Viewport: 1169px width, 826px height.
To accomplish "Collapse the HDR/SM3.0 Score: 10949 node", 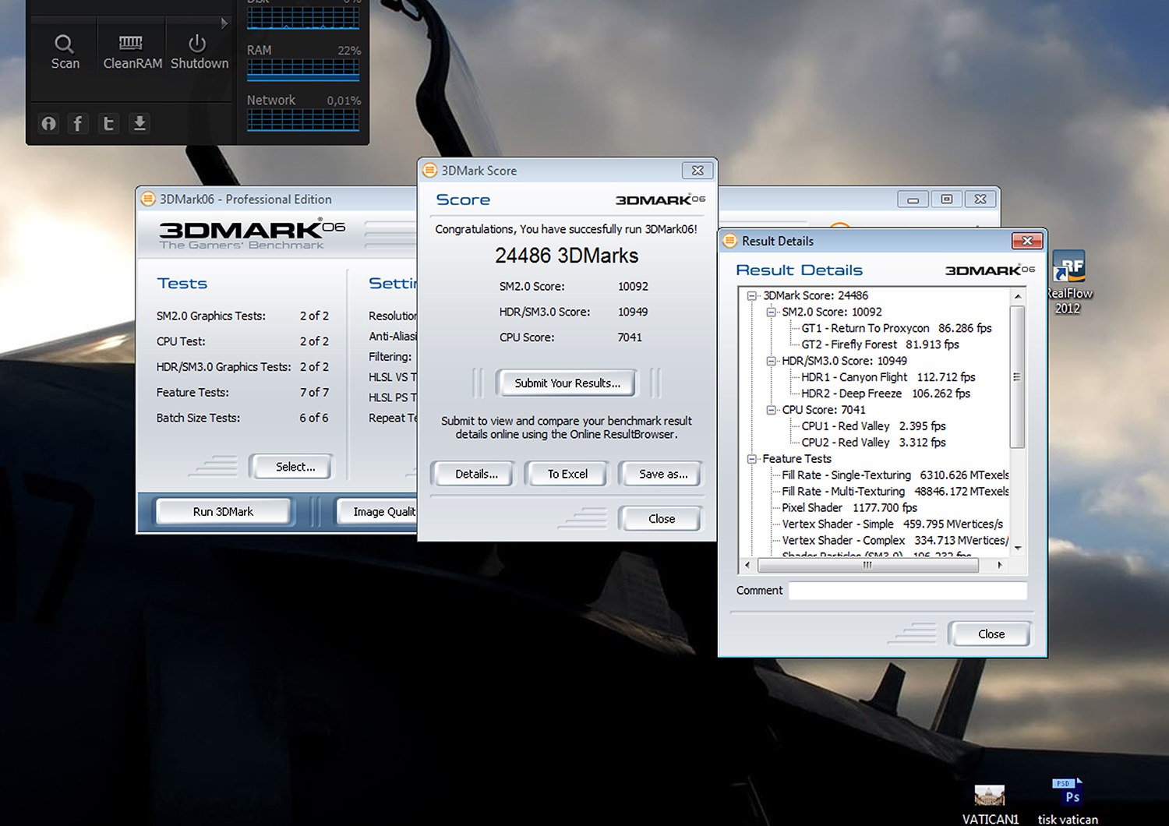I will tap(772, 361).
